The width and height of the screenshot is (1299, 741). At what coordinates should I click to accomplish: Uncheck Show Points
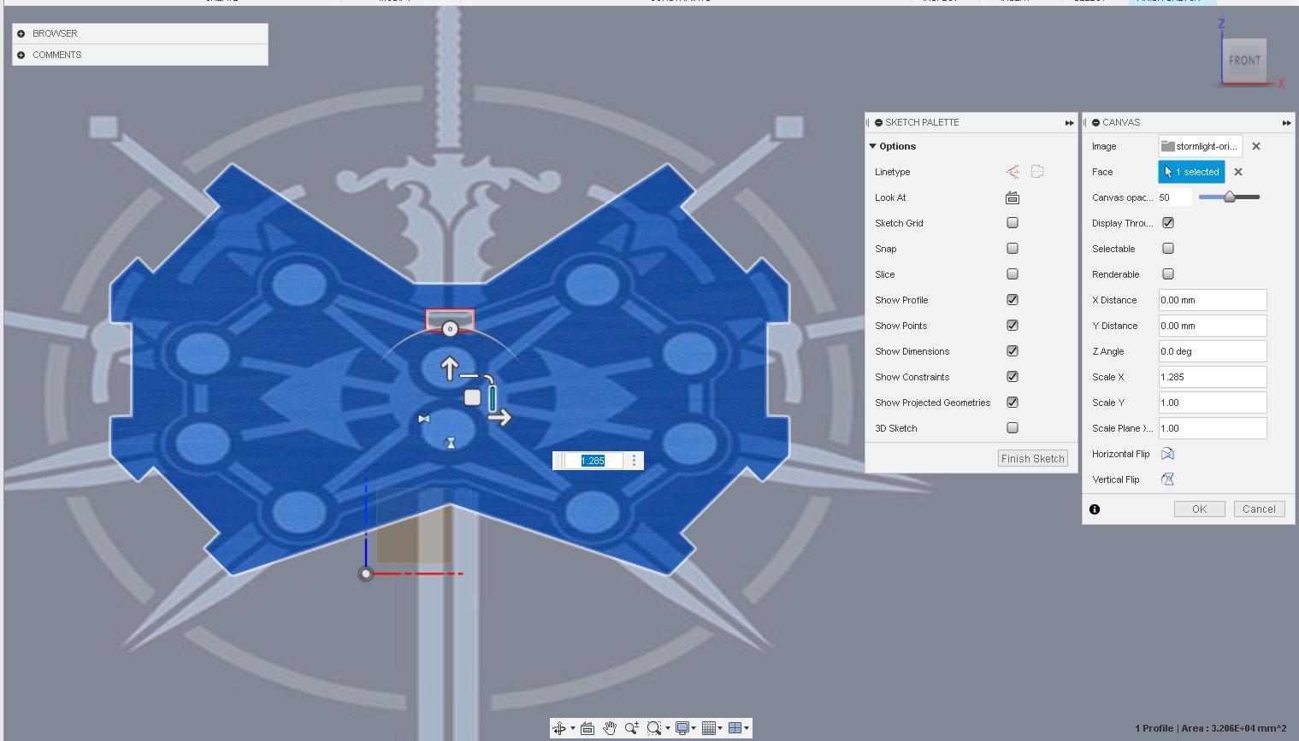[x=1013, y=326]
